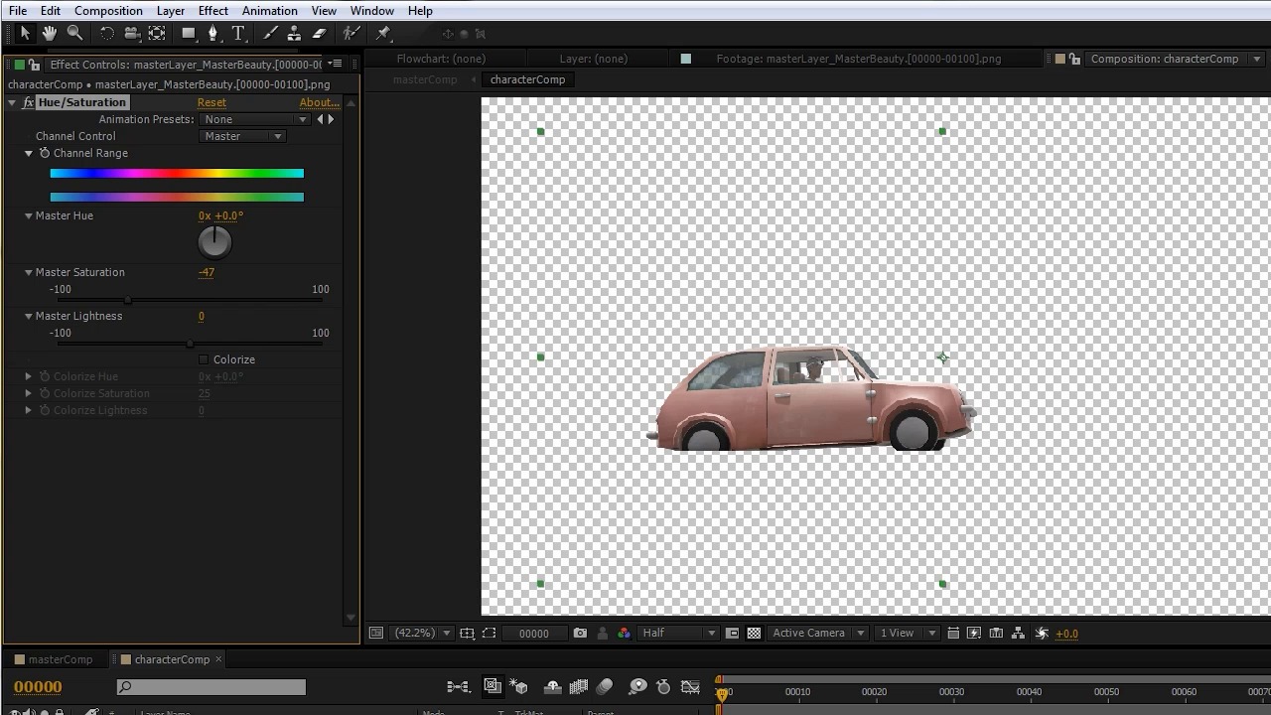The width and height of the screenshot is (1271, 715).
Task: Toggle hide shy layers in timeline
Action: 553,686
